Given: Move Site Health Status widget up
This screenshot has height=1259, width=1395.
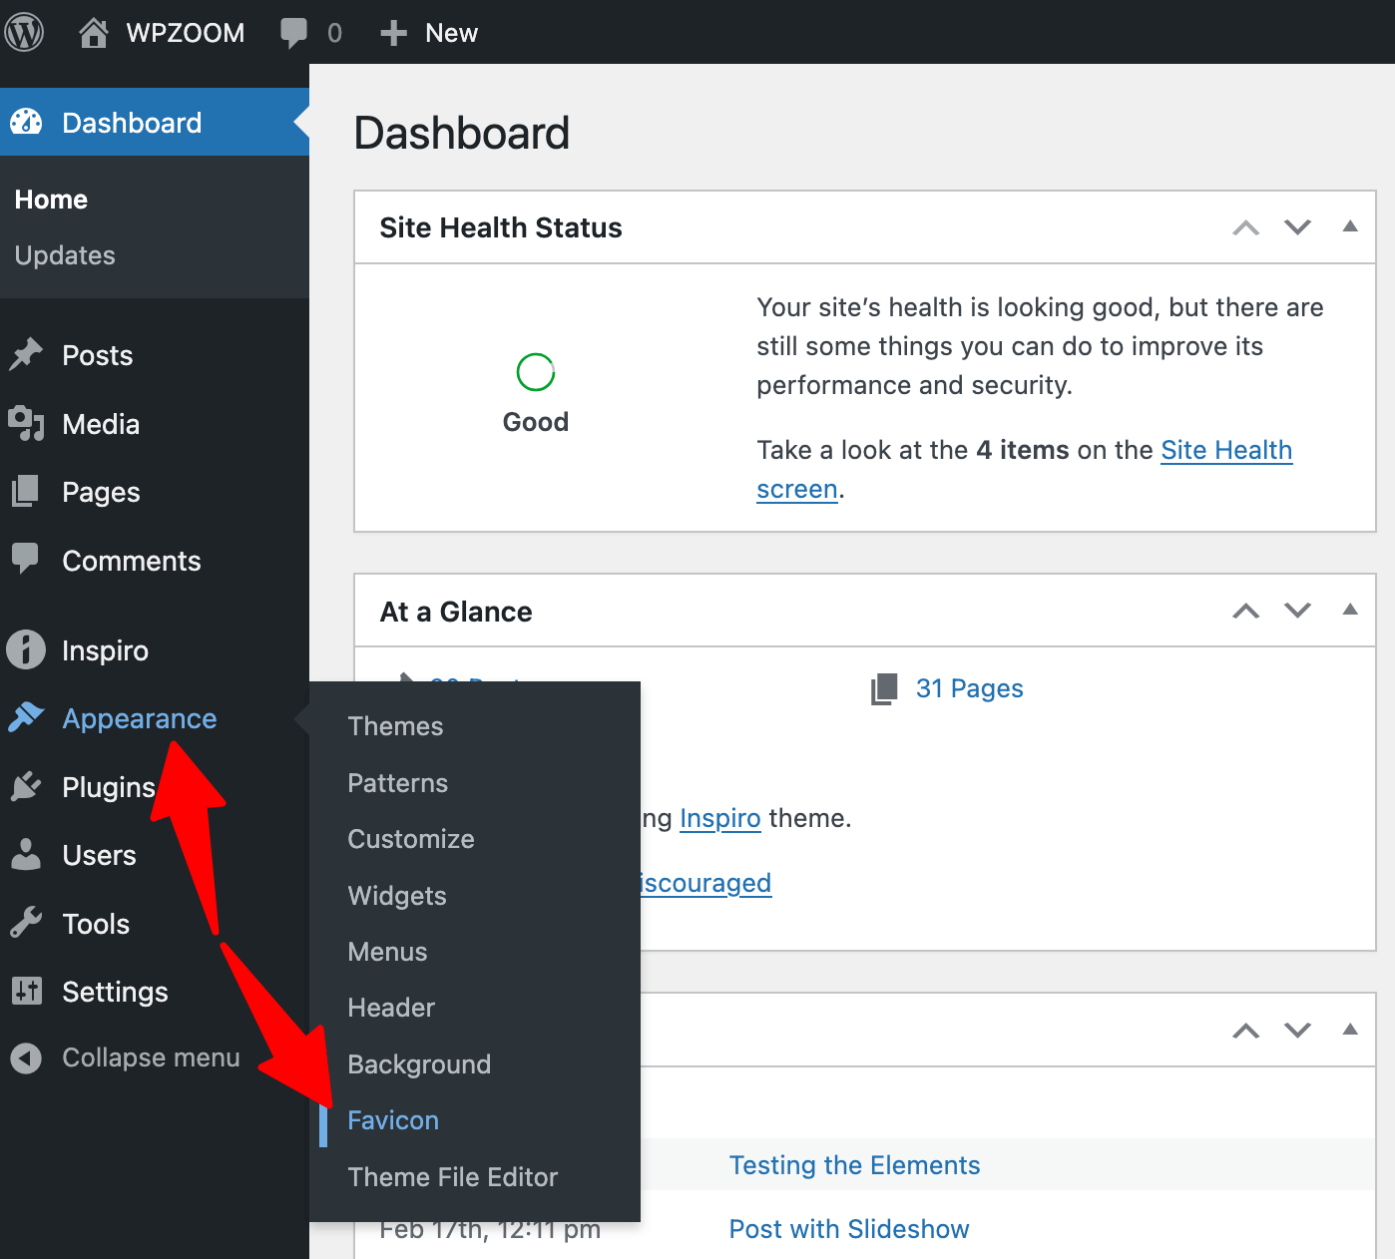Looking at the screenshot, I should 1245,227.
